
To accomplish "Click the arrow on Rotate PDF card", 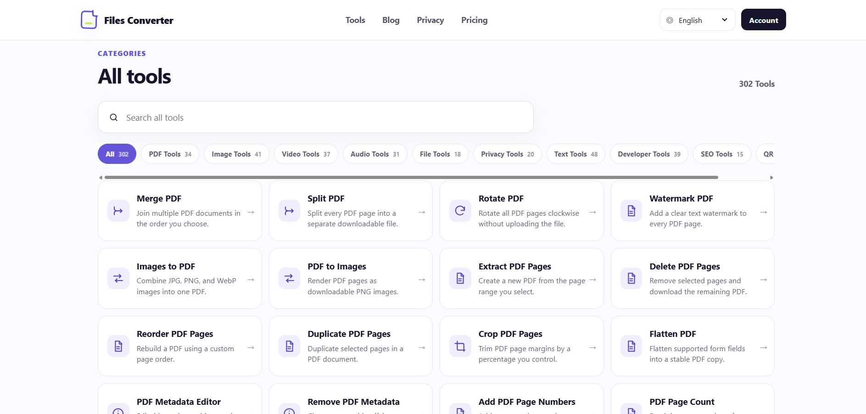I will [x=592, y=212].
